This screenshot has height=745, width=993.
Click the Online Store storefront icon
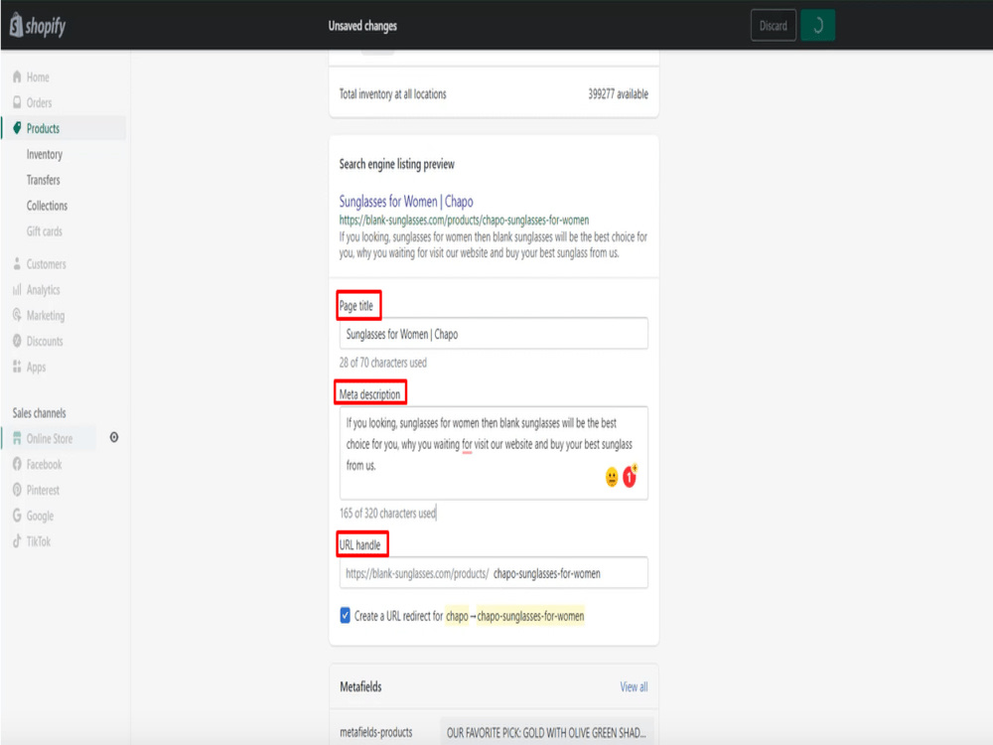tap(17, 438)
